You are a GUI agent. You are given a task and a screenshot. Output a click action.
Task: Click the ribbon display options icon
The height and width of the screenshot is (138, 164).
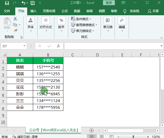123,3
